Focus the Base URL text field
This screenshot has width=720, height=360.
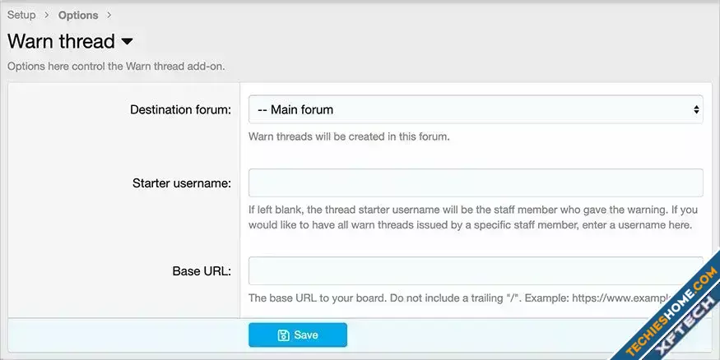476,270
